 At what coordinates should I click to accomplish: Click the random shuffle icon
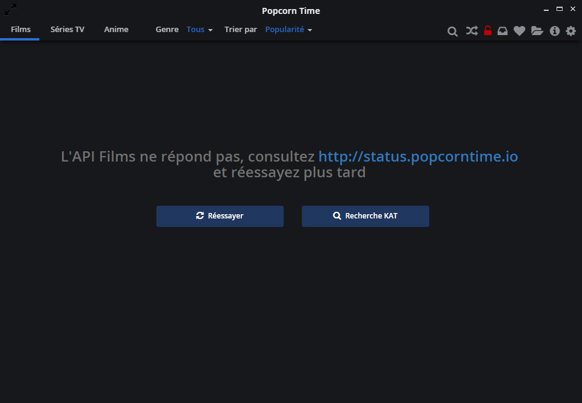tap(472, 30)
